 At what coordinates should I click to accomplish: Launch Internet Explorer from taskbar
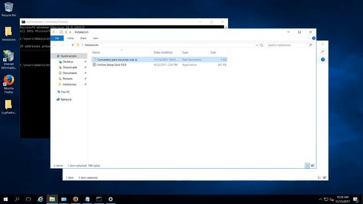click(40, 199)
